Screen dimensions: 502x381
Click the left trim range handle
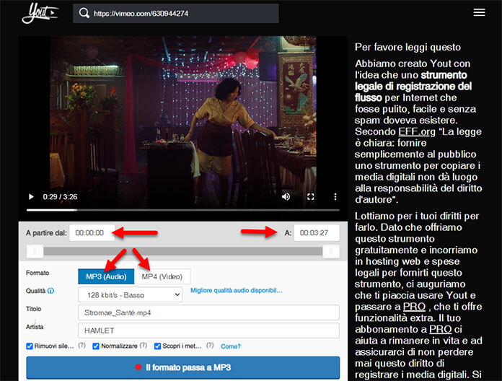point(35,251)
